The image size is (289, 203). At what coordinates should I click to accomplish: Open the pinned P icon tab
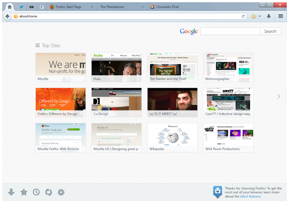coord(42,7)
